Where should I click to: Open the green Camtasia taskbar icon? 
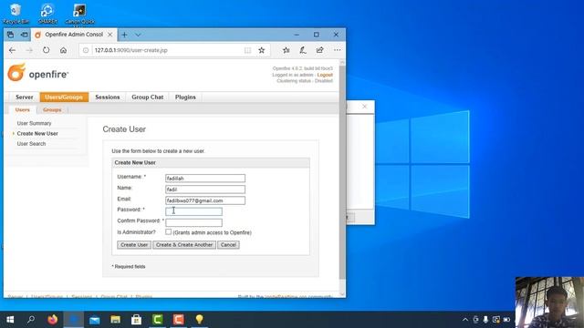158,320
